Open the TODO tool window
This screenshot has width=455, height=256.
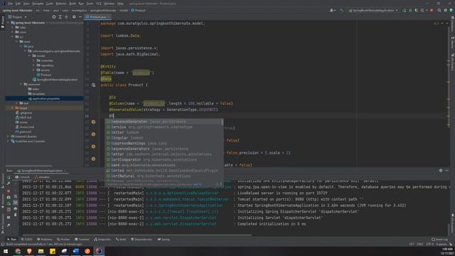27,240
